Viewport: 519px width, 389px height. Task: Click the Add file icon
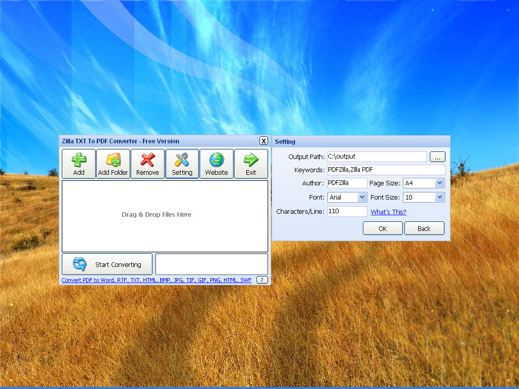pos(79,160)
